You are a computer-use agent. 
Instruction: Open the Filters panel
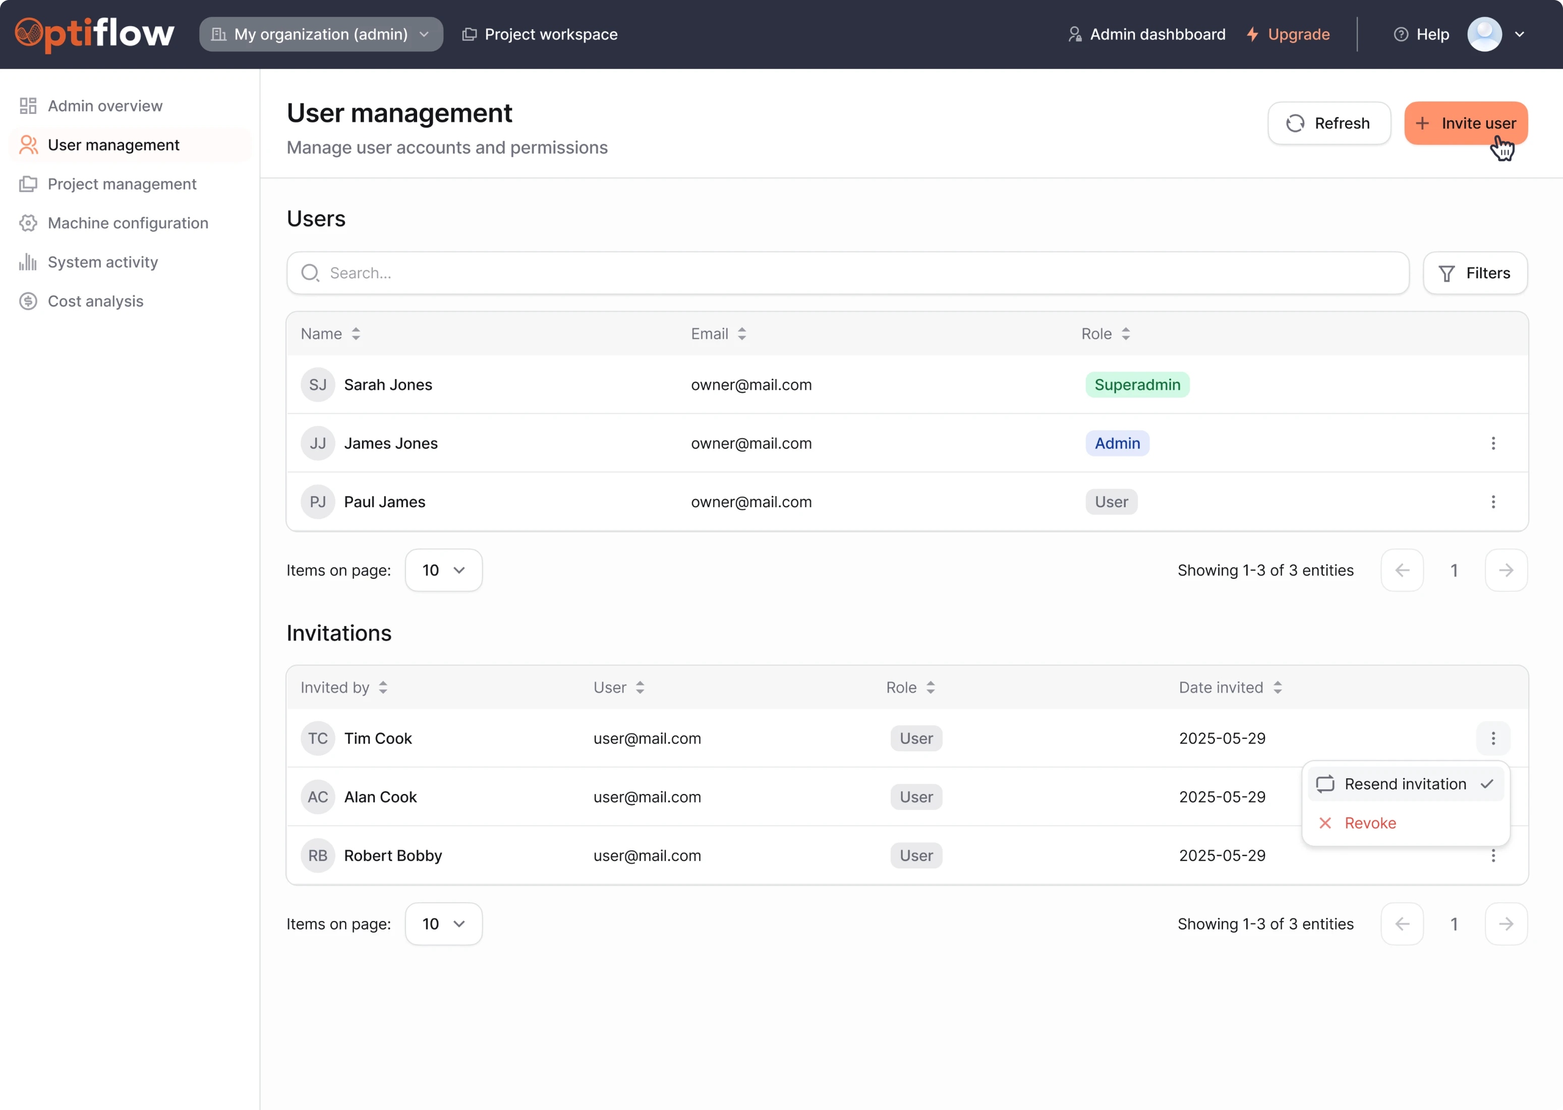(x=1475, y=273)
